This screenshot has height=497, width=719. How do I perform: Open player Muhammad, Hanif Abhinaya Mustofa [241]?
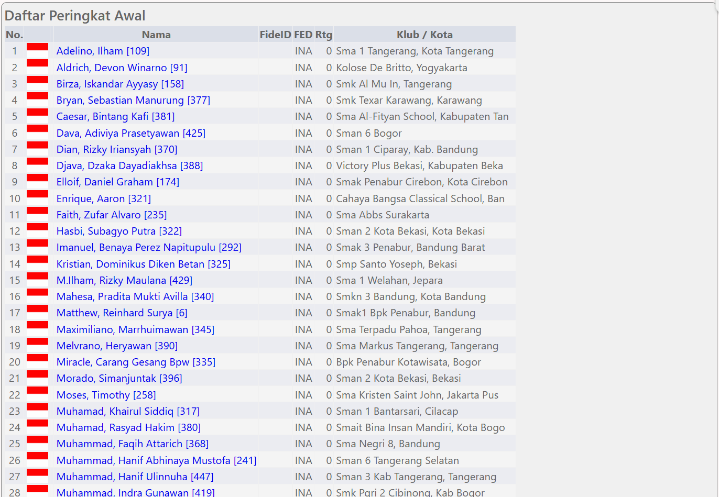[157, 460]
